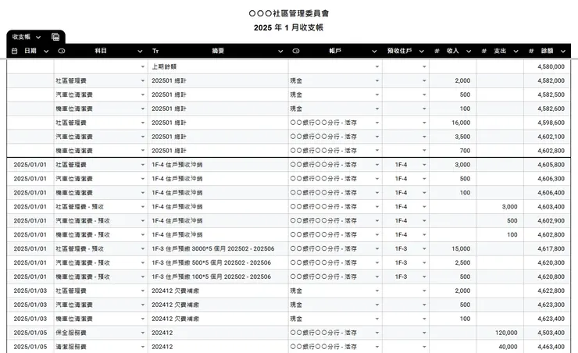Open 科目 dropdown in 上期餘額 row
This screenshot has height=353, width=578.
143,66
